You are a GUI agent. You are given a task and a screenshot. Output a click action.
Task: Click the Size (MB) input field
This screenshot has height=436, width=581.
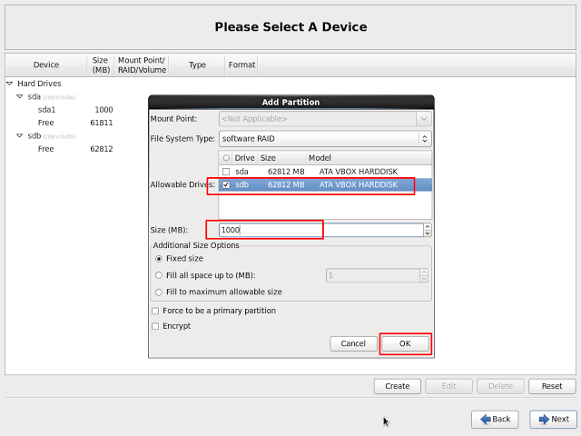tap(320, 231)
